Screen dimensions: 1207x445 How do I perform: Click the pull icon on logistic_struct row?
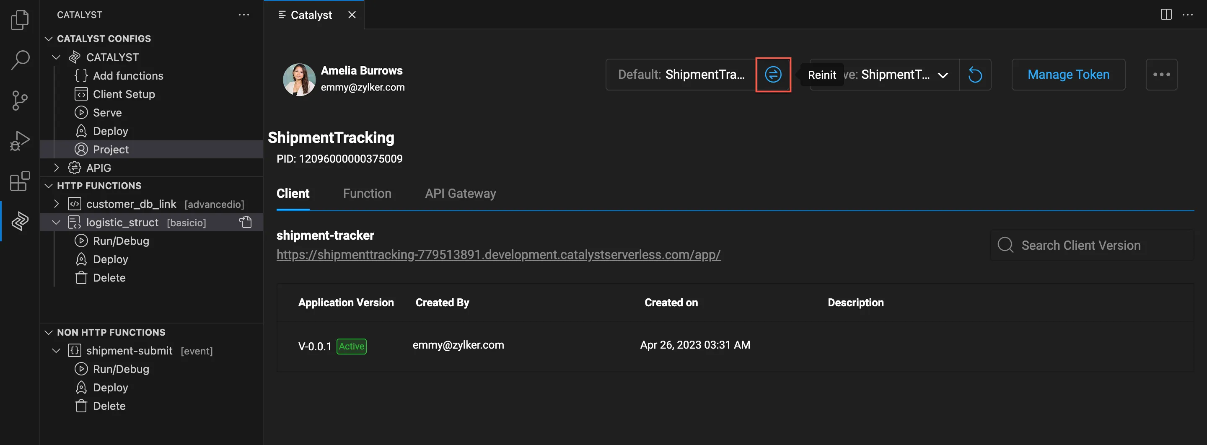coord(246,222)
